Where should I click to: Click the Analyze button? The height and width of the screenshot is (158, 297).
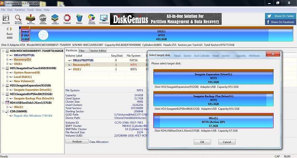(x=77, y=141)
